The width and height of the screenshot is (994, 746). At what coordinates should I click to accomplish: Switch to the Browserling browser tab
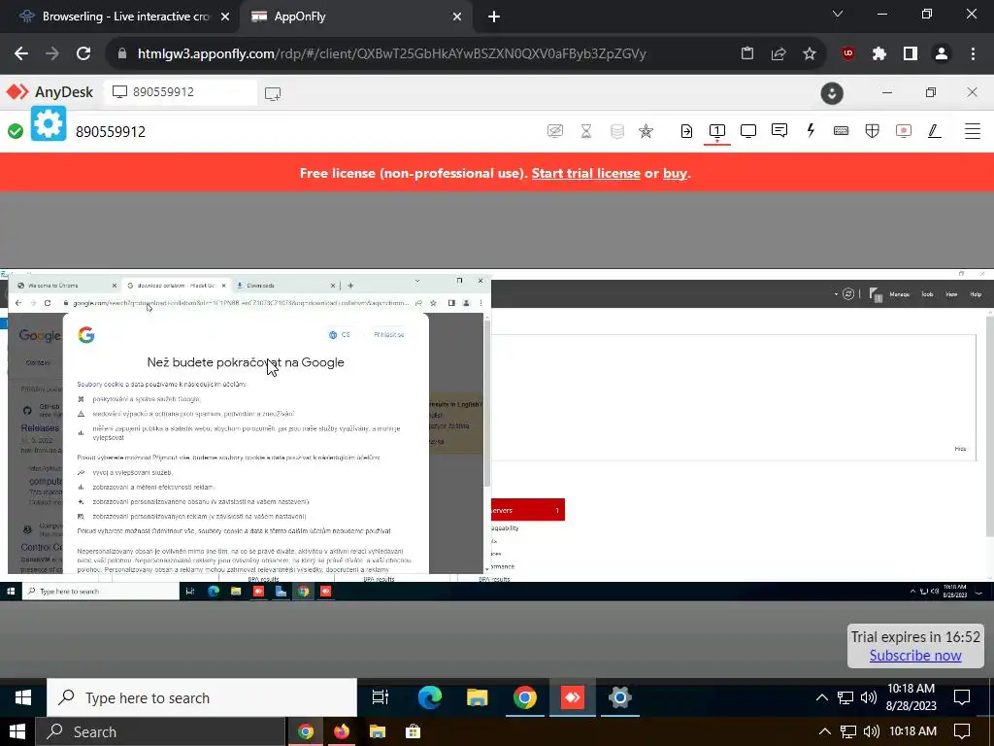pos(125,17)
